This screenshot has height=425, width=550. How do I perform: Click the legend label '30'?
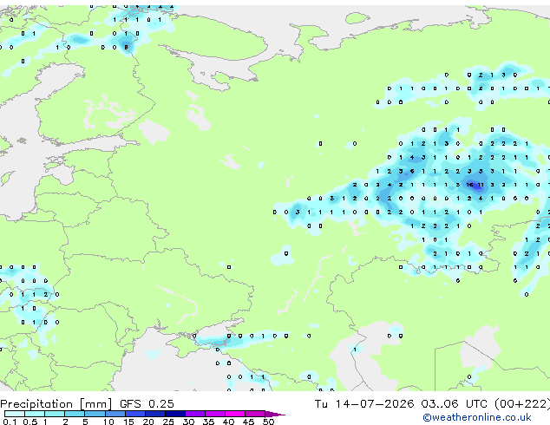pyautogui.click(x=188, y=422)
